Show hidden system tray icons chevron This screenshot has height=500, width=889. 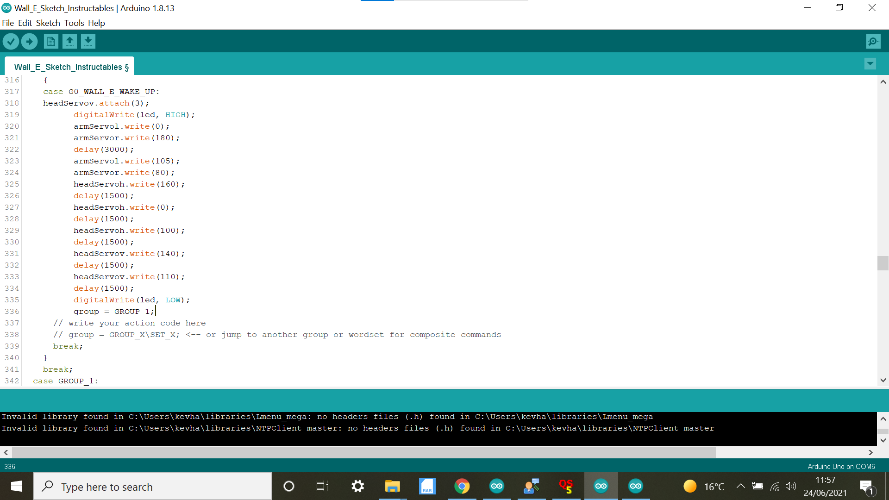[x=740, y=486]
